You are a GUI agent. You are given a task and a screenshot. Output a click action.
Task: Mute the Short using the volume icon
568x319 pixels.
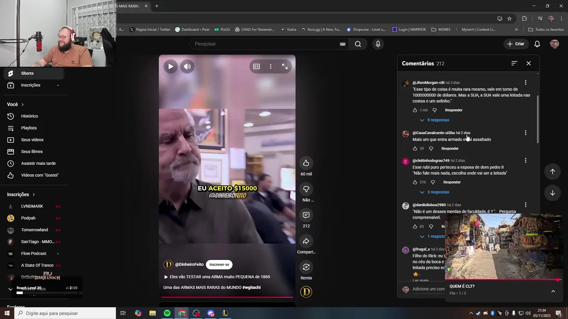pos(187,67)
